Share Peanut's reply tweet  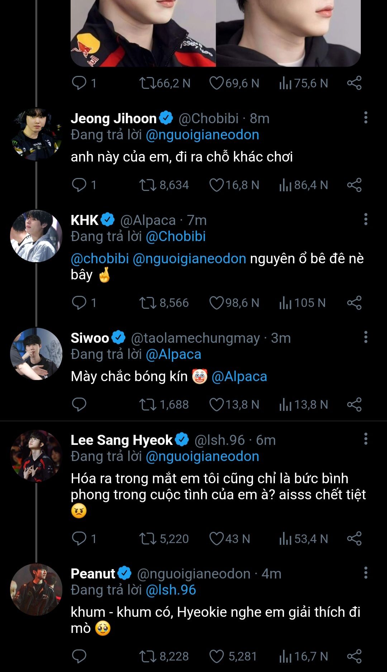pyautogui.click(x=354, y=656)
